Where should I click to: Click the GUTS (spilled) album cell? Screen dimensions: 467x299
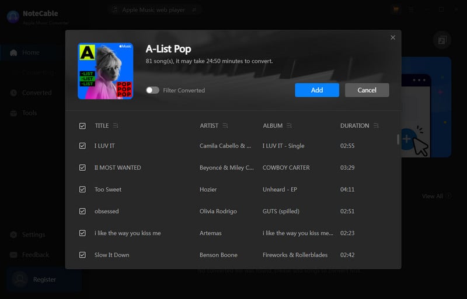tap(281, 211)
